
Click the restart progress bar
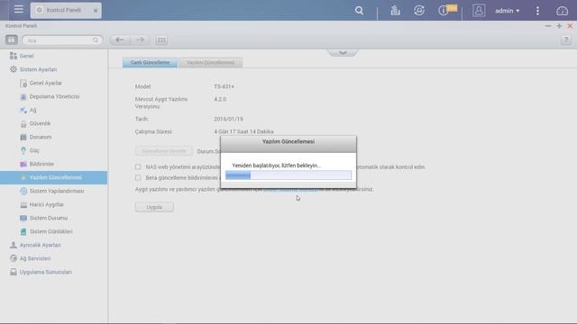pyautogui.click(x=288, y=175)
